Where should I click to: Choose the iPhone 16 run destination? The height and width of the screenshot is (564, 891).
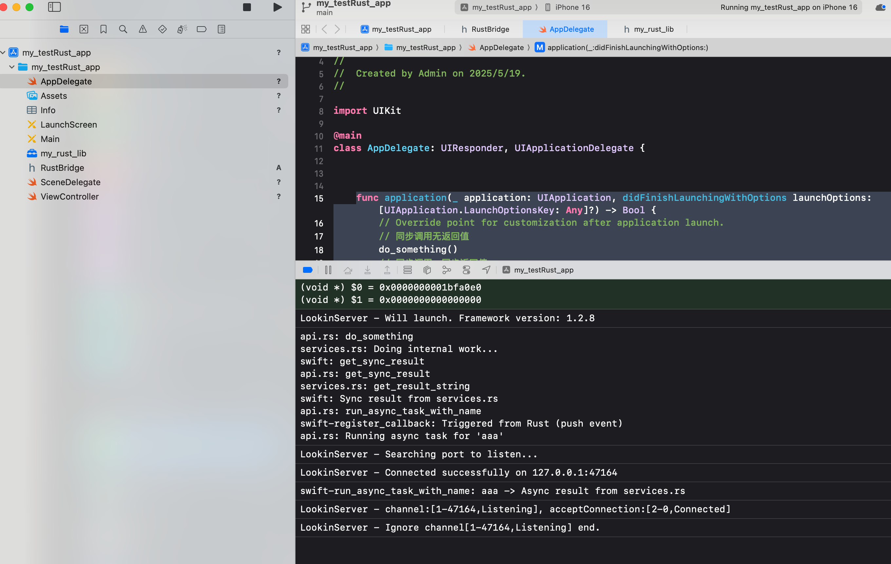tap(568, 8)
